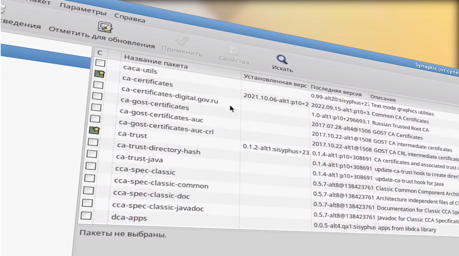
Task: Toggle status box for cca-spec-classic-doc
Action: pyautogui.click(x=88, y=190)
